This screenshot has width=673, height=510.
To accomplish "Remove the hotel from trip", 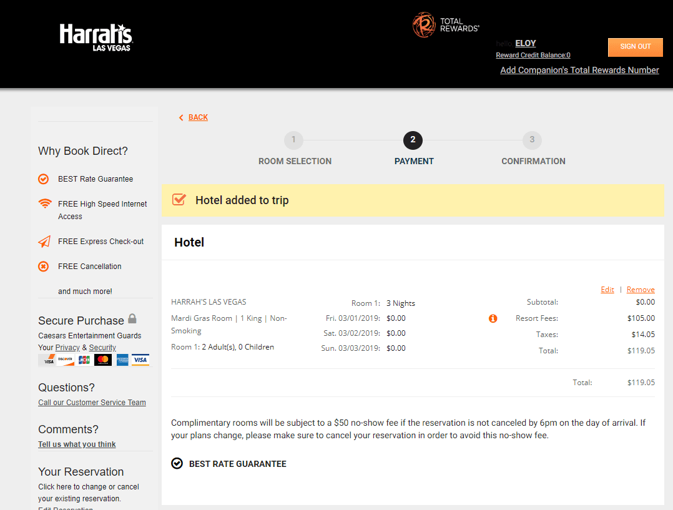I will pyautogui.click(x=641, y=290).
